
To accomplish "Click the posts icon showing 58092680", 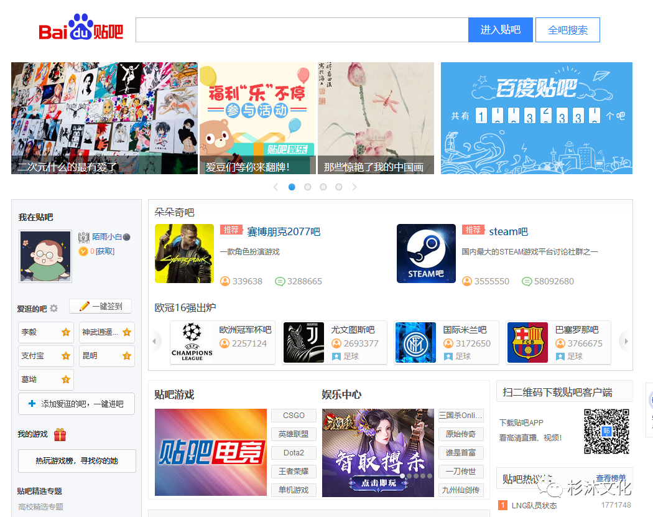I will coord(527,281).
